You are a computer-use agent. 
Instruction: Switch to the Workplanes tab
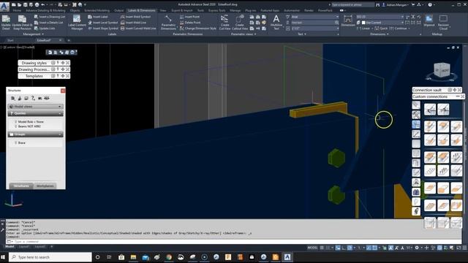[45, 186]
